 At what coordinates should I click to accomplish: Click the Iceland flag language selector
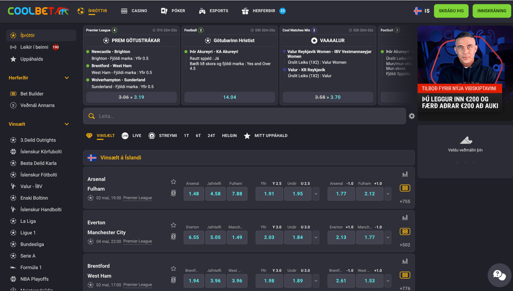(x=417, y=11)
